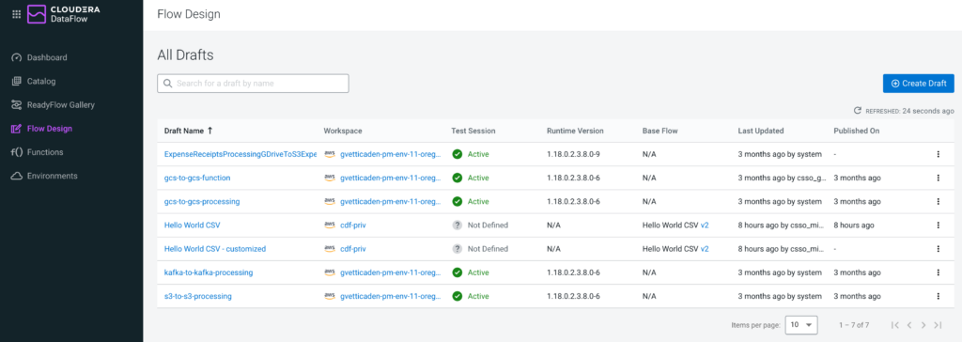Open Environments in the sidebar
This screenshot has height=342, width=962.
45,177
